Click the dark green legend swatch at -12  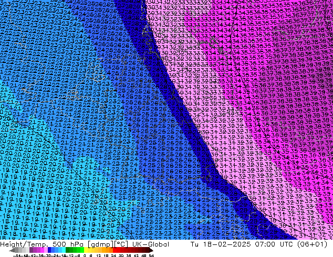(68, 250)
